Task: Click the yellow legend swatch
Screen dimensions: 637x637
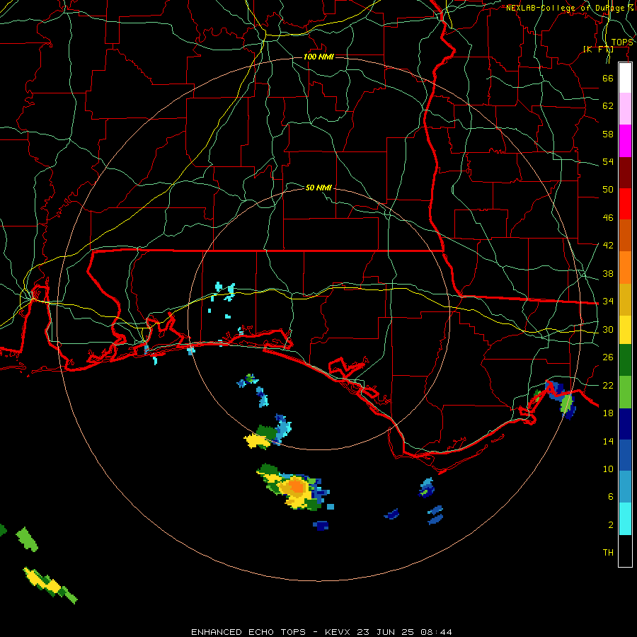Action: [625, 330]
